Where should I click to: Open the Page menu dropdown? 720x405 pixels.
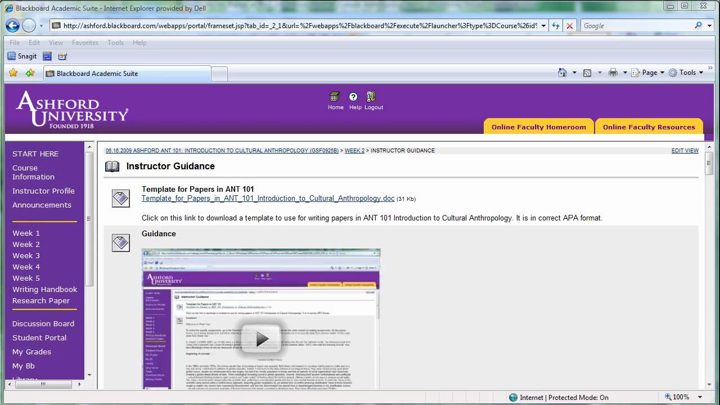(x=647, y=73)
